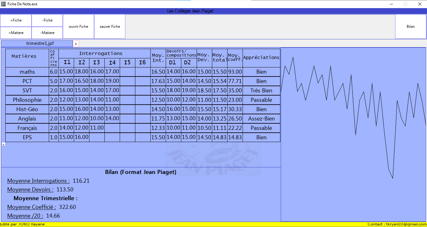Click Anglais I3 grade 10.00
427x227 pixels.
click(x=97, y=119)
